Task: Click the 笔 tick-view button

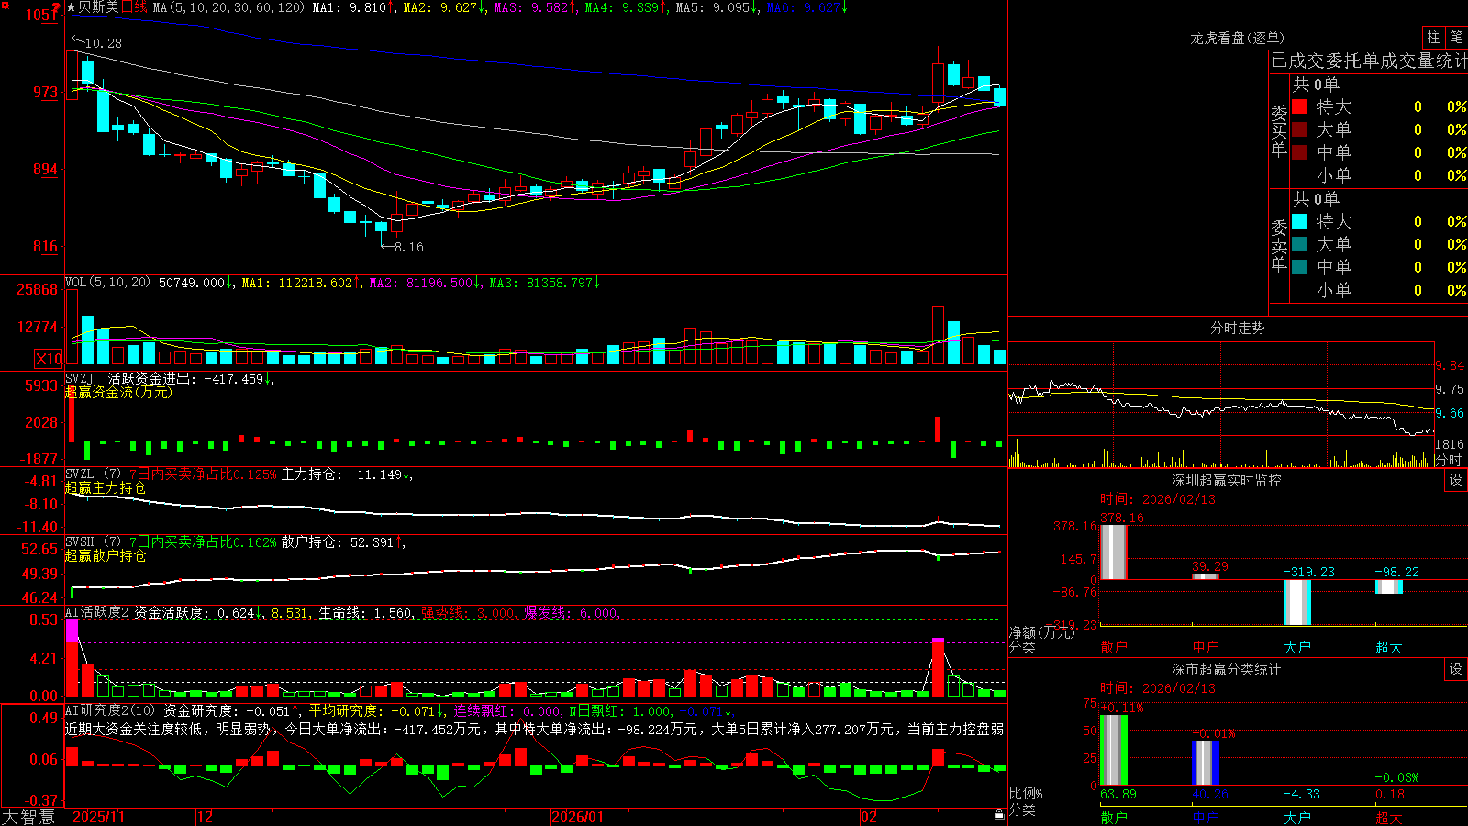Action: (1456, 37)
